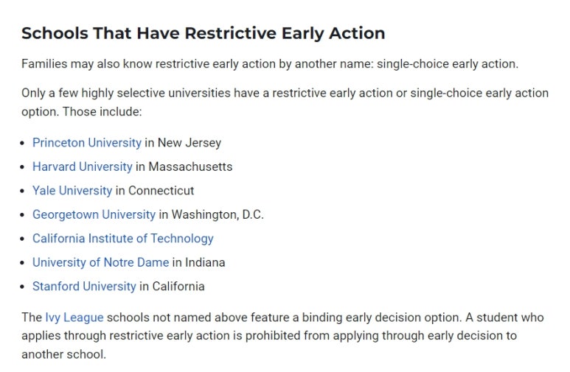
Task: Click the 'in Connecticut' text
Action: click(x=155, y=191)
